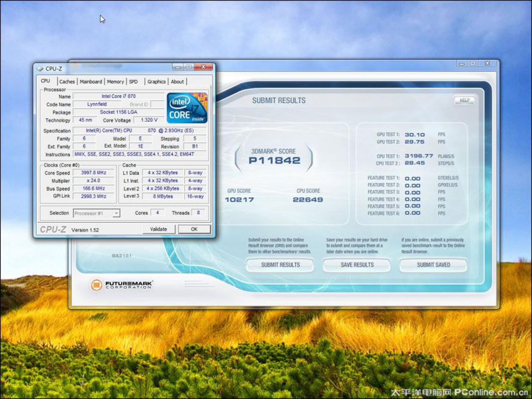This screenshot has width=532, height=399.
Task: Click the Core Speed value '3997.8 MHz'
Action: pos(94,172)
